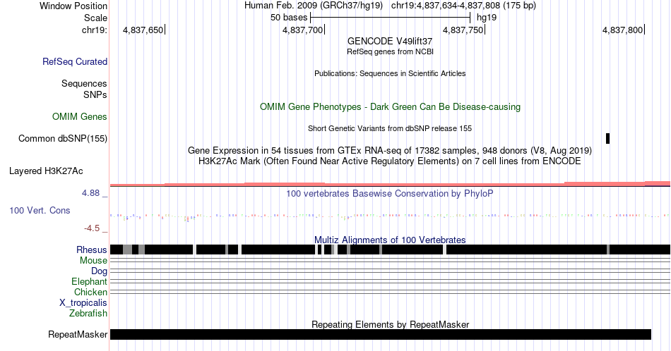Click 100 vertebrates Basewise Conservation by PhyloP title
This screenshot has height=351, width=671.
point(390,193)
